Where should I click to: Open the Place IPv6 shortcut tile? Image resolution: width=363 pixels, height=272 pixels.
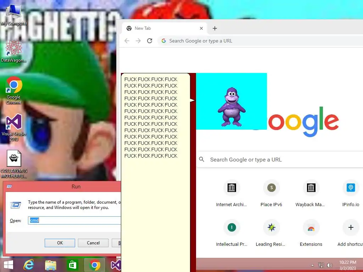coord(271,193)
